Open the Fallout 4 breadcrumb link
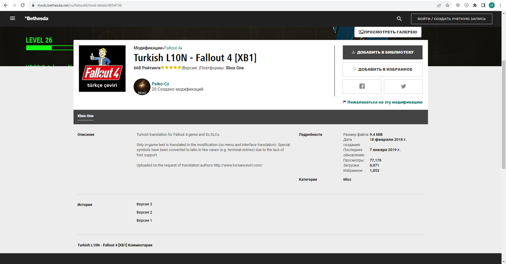Image resolution: width=506 pixels, height=264 pixels. (x=172, y=48)
